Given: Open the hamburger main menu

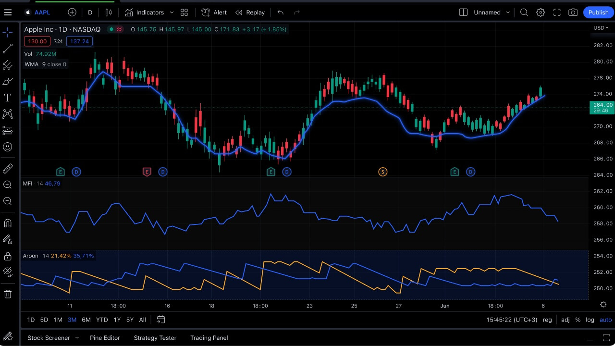Looking at the screenshot, I should [x=8, y=12].
